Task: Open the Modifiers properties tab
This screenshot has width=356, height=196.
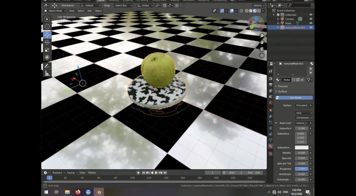Action: pos(271,116)
